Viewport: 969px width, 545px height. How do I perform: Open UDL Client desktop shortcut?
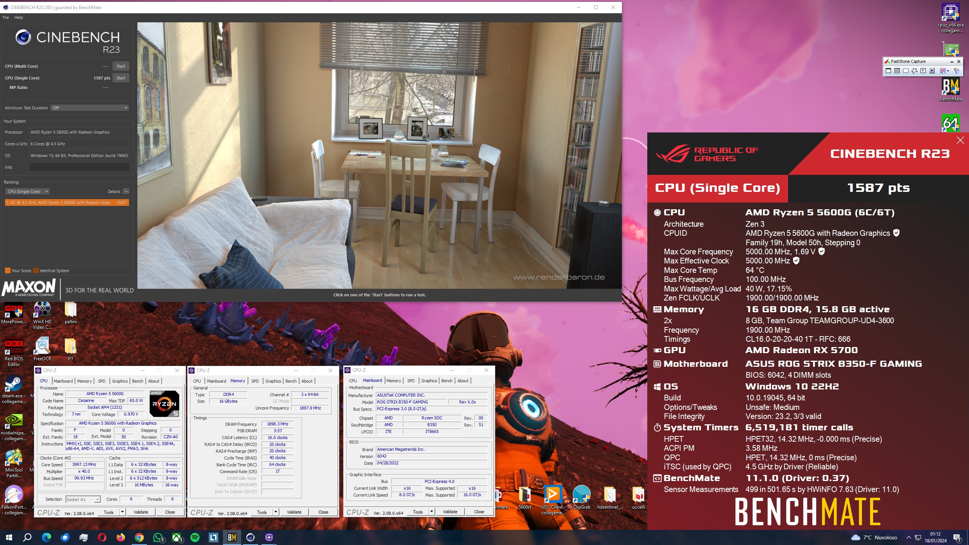point(553,500)
